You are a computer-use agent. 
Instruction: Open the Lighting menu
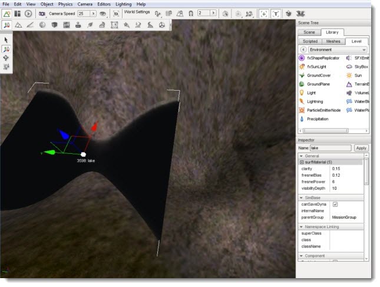[124, 4]
